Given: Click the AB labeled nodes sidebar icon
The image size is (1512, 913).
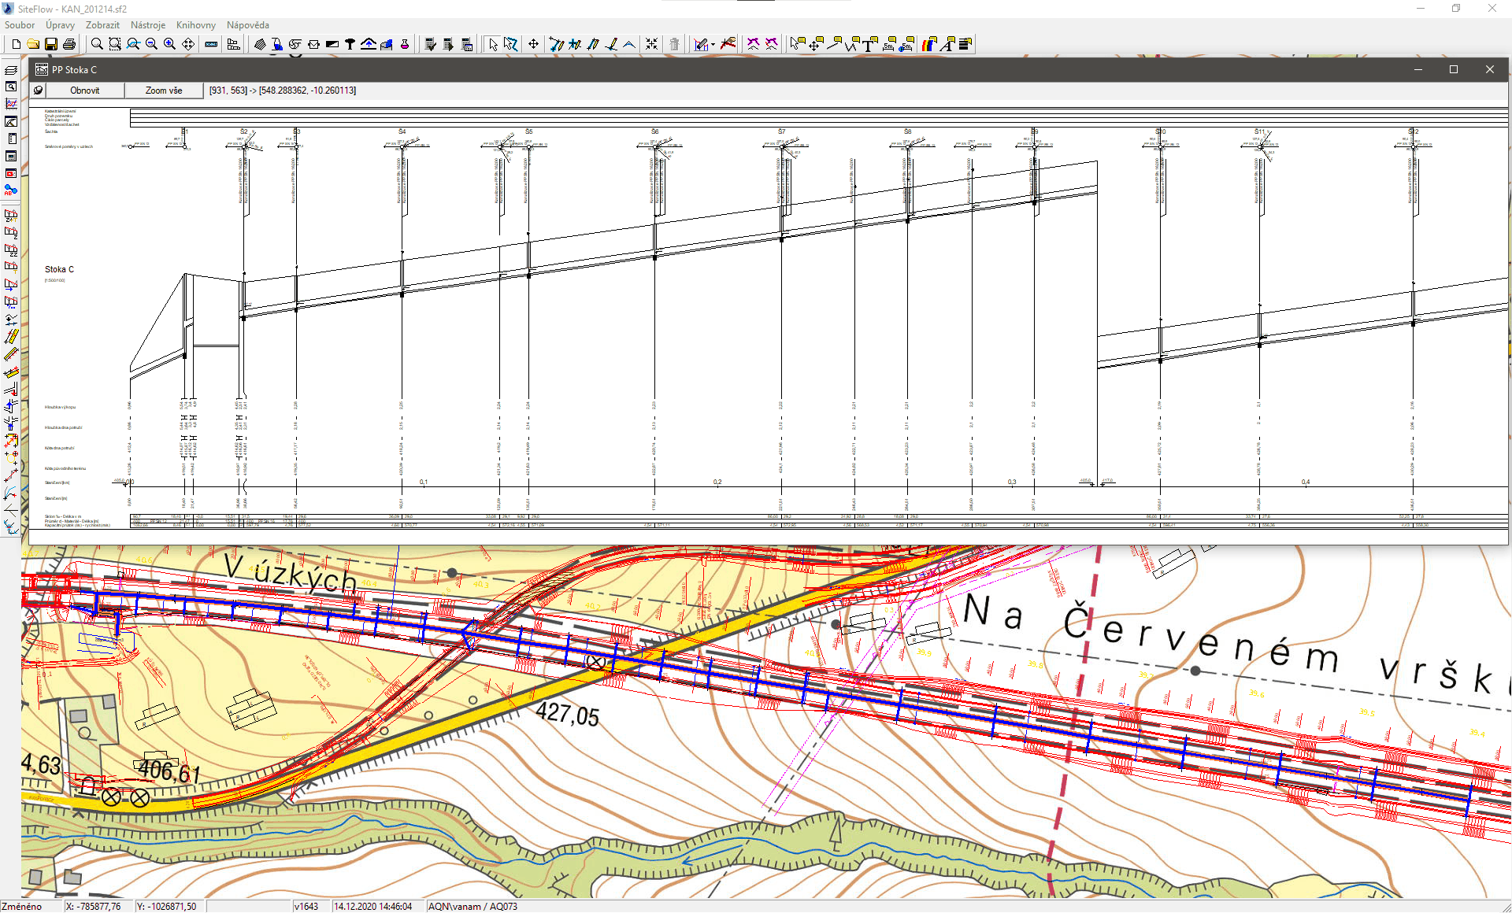Looking at the screenshot, I should coord(11,190).
